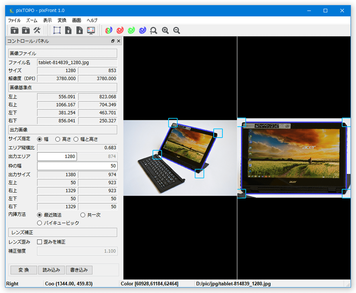356x293 pixels.
Task: Click the レンズ補正 section header
Action: (63, 232)
